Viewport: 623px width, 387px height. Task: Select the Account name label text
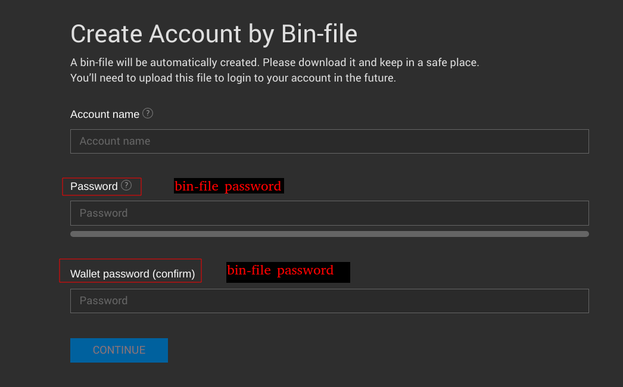click(x=105, y=114)
